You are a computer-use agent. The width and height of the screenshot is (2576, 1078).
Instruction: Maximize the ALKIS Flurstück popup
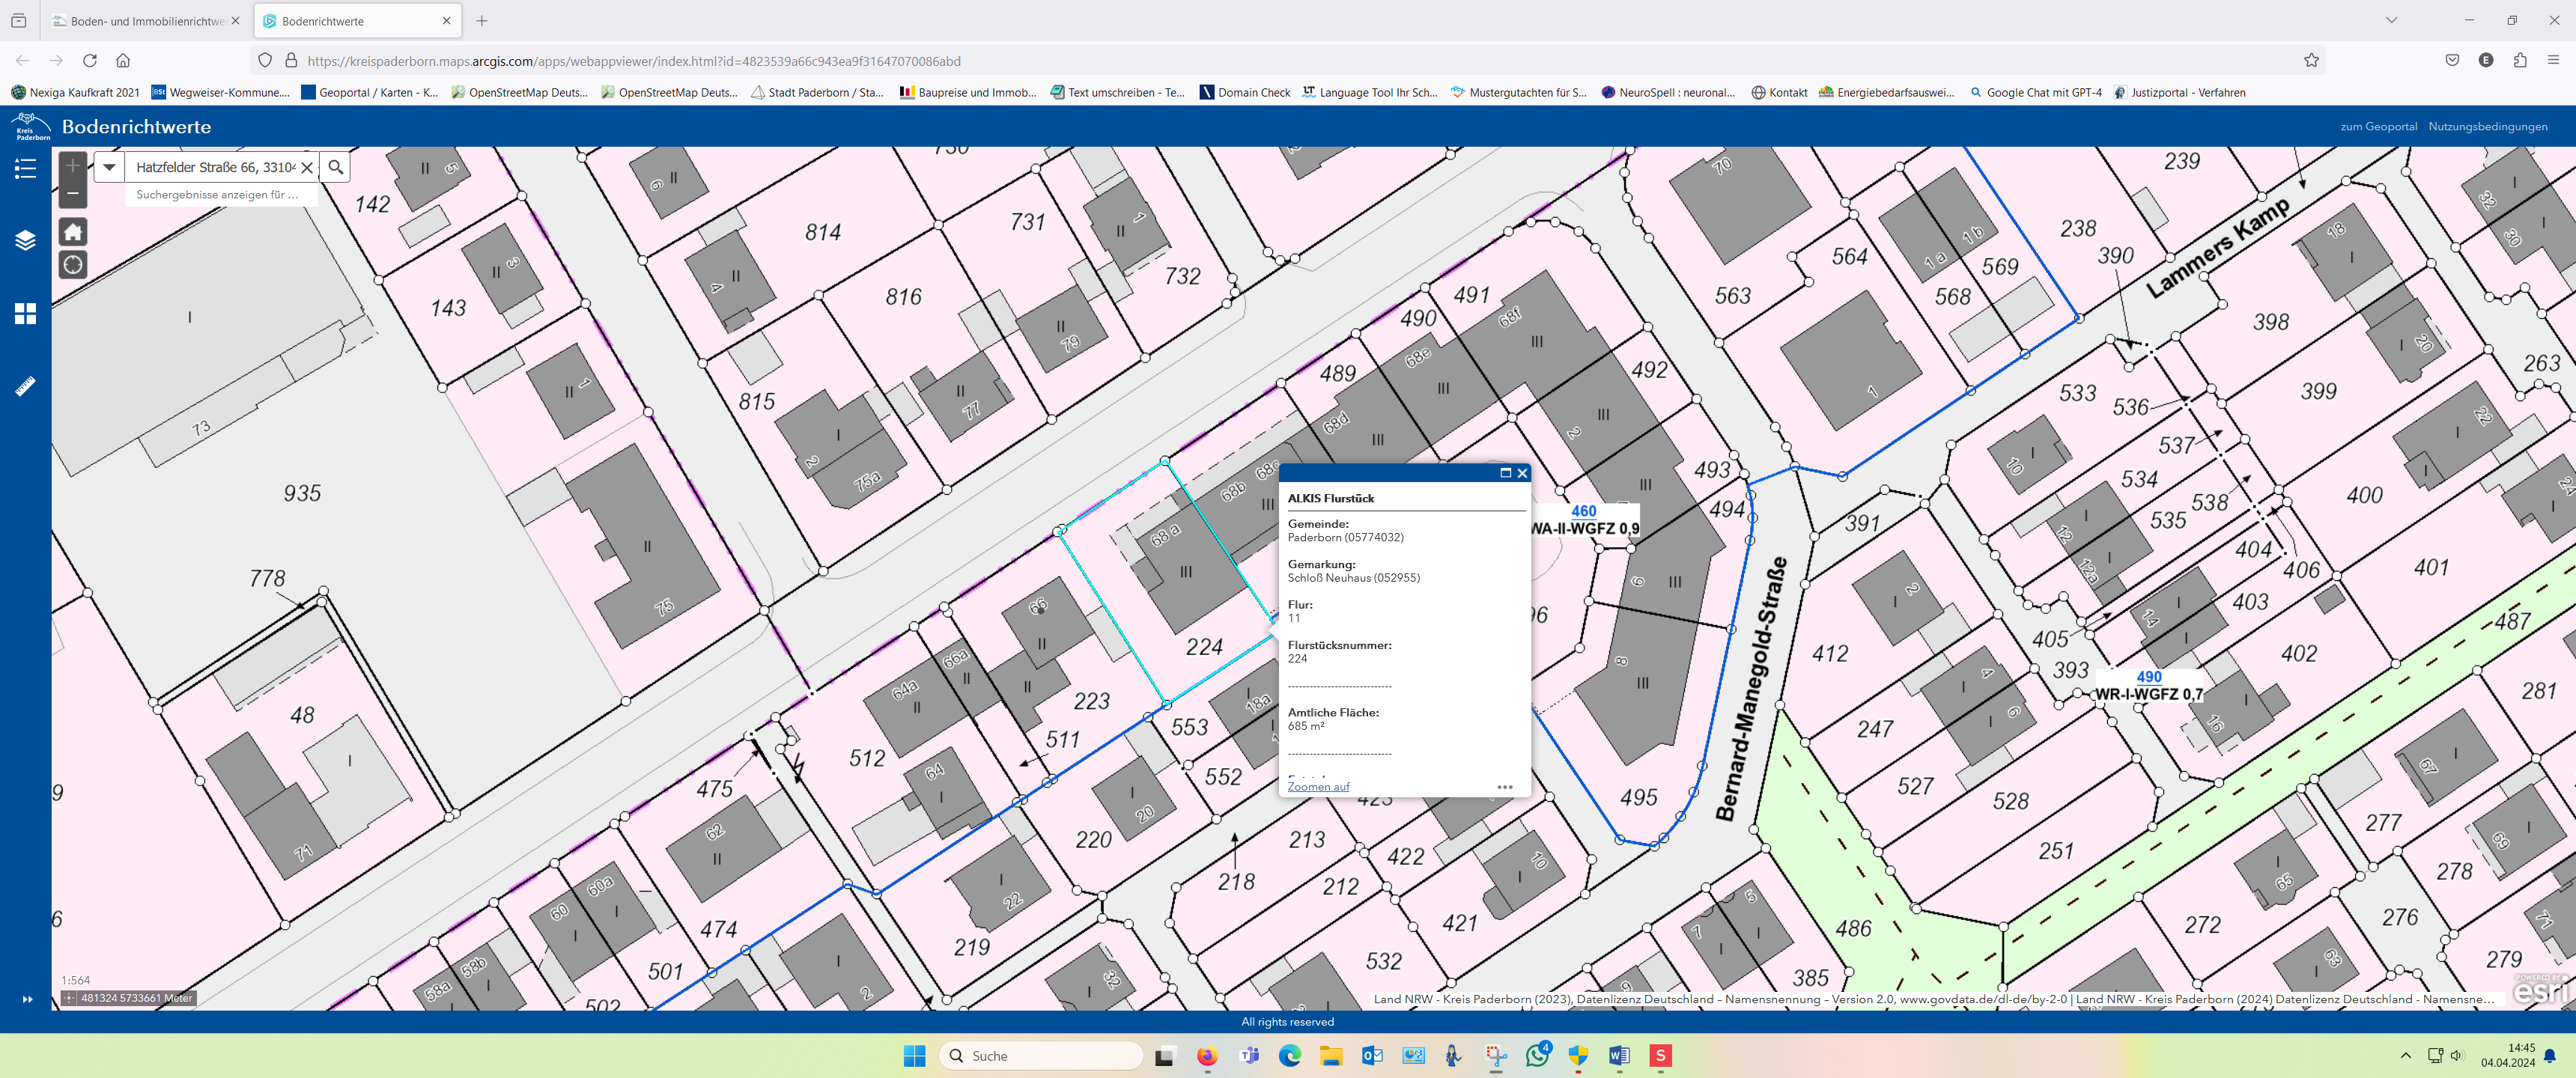(x=1505, y=473)
